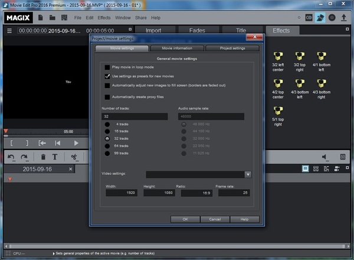Open the Video settings dropdown
The width and height of the screenshot is (354, 260).
[x=248, y=174]
